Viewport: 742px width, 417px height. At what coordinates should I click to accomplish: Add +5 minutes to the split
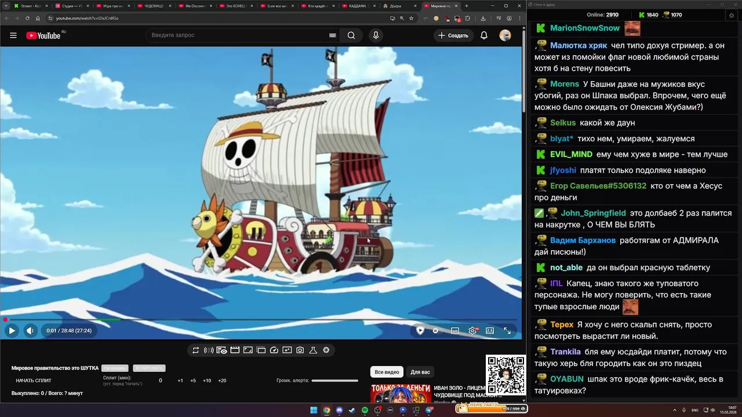coord(193,381)
